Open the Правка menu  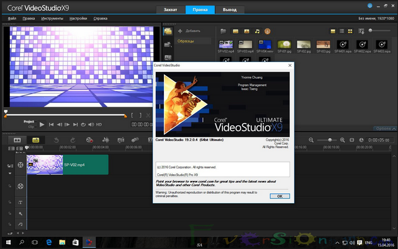[29, 19]
